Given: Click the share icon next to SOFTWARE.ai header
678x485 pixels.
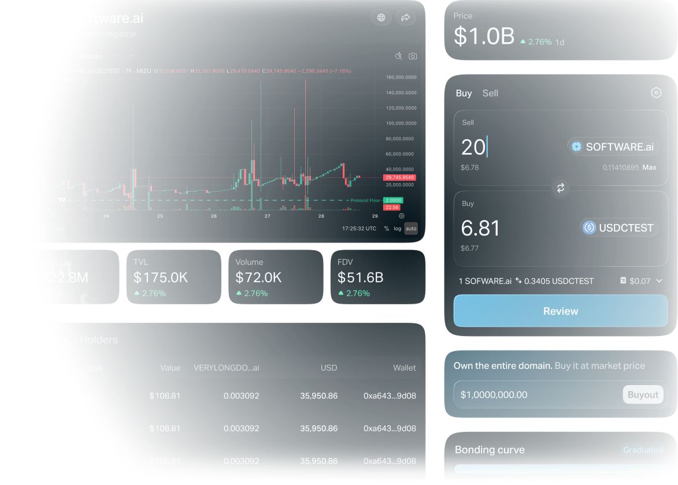Looking at the screenshot, I should click(x=405, y=17).
